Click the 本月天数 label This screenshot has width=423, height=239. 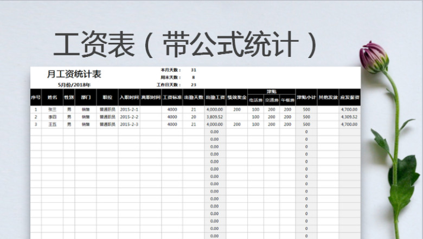pos(171,70)
